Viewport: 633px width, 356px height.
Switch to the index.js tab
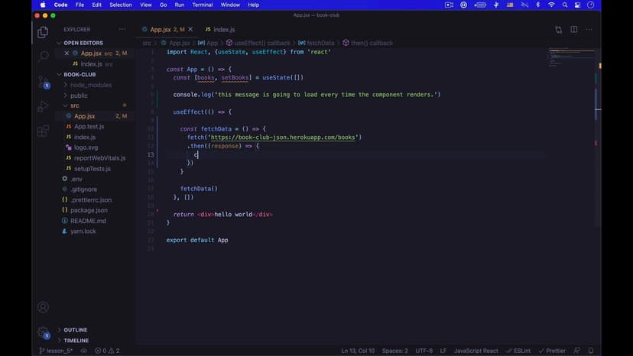click(x=223, y=30)
